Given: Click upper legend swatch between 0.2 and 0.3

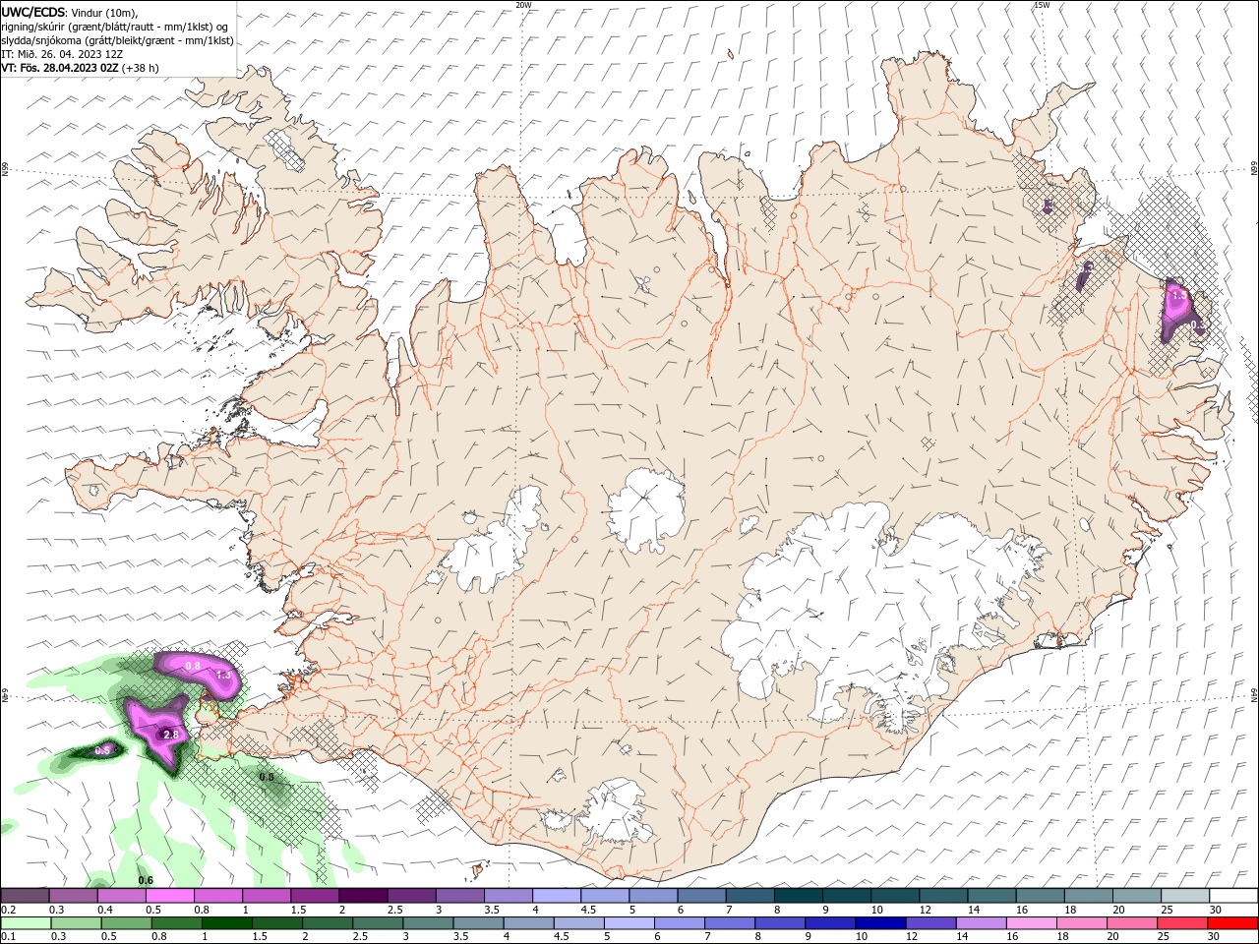Looking at the screenshot, I should pyautogui.click(x=25, y=895).
